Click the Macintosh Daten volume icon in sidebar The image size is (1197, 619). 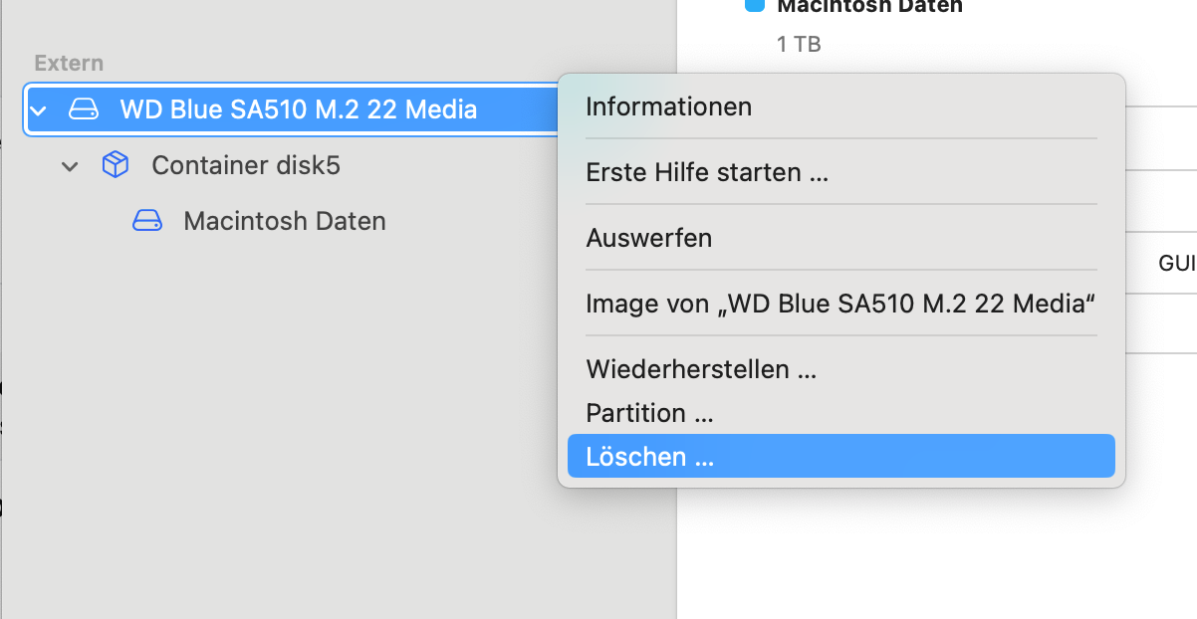pos(147,221)
